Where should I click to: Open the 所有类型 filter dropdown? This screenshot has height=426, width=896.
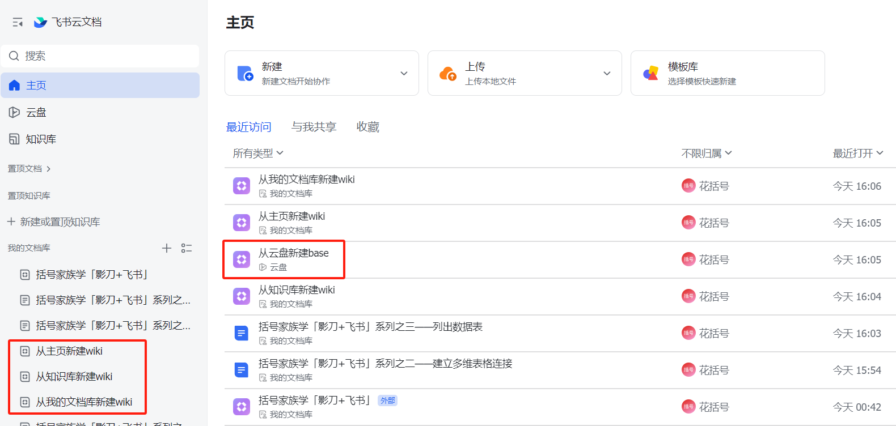coord(258,154)
